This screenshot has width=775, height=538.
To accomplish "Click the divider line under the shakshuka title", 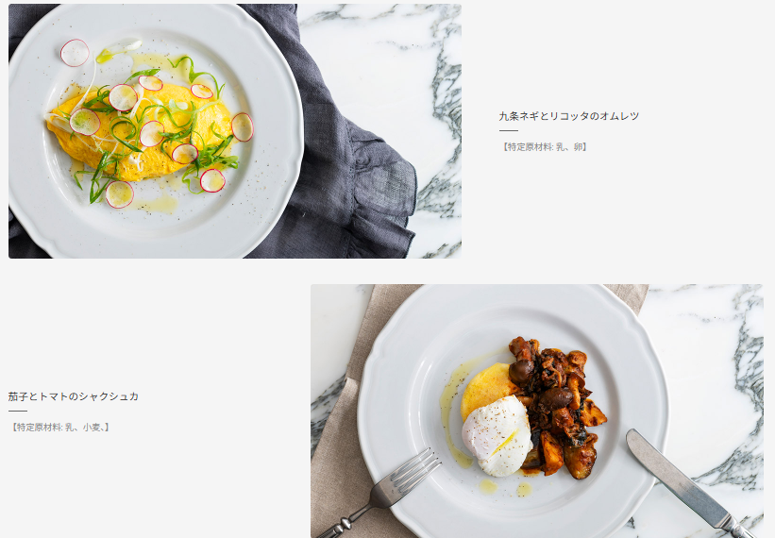I will [x=18, y=411].
